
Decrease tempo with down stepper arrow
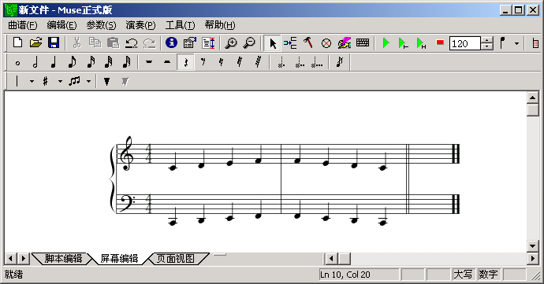point(487,46)
